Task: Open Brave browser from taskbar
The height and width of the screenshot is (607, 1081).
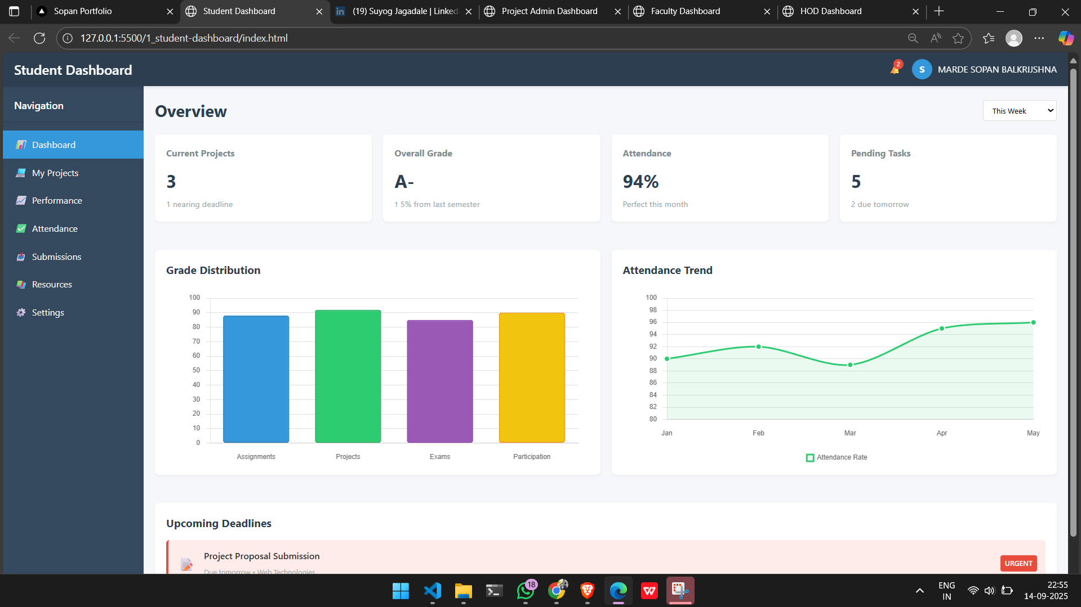Action: click(588, 591)
